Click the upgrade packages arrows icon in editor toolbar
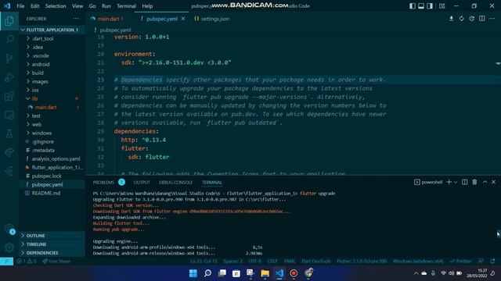 pyautogui.click(x=461, y=19)
